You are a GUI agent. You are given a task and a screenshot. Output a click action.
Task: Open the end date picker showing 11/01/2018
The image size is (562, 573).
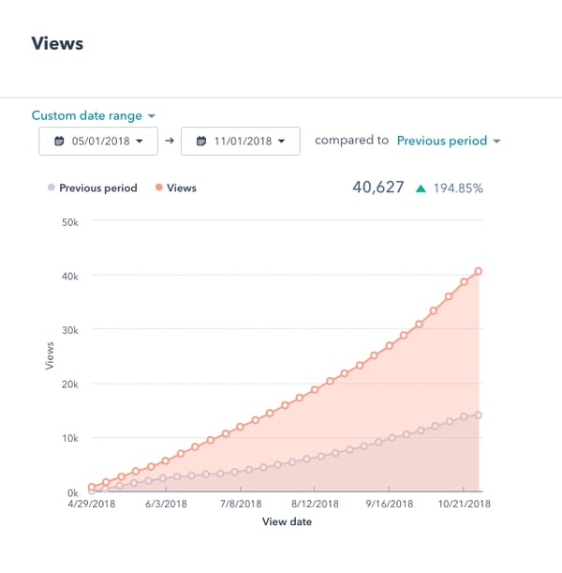pos(240,142)
